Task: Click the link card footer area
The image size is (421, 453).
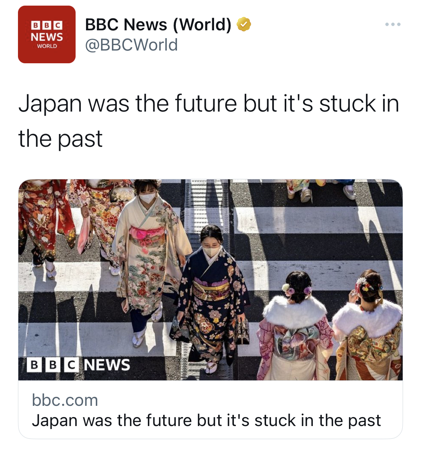Action: pos(210,410)
